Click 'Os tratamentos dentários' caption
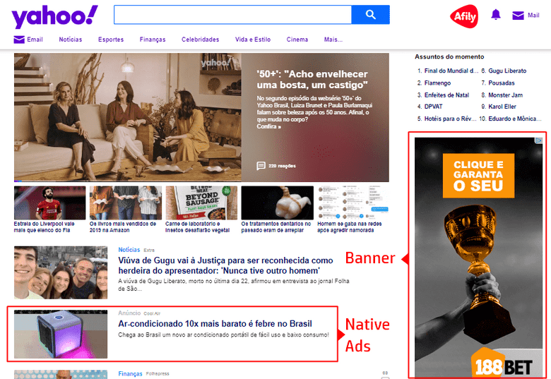Screen dimensions: 551x379 tap(276, 227)
